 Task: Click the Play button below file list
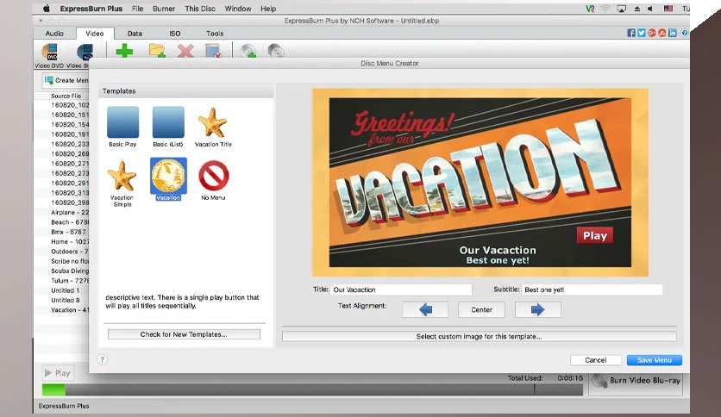(58, 373)
